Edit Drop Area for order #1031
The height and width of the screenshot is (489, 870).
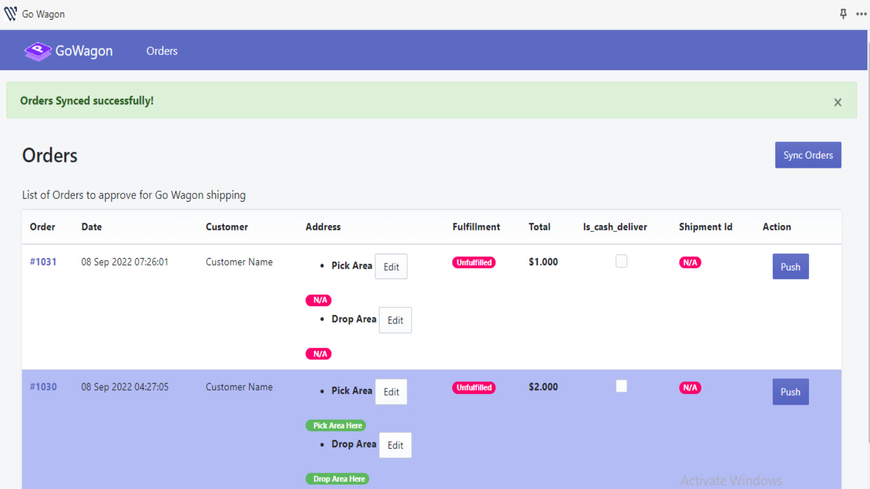coord(395,320)
